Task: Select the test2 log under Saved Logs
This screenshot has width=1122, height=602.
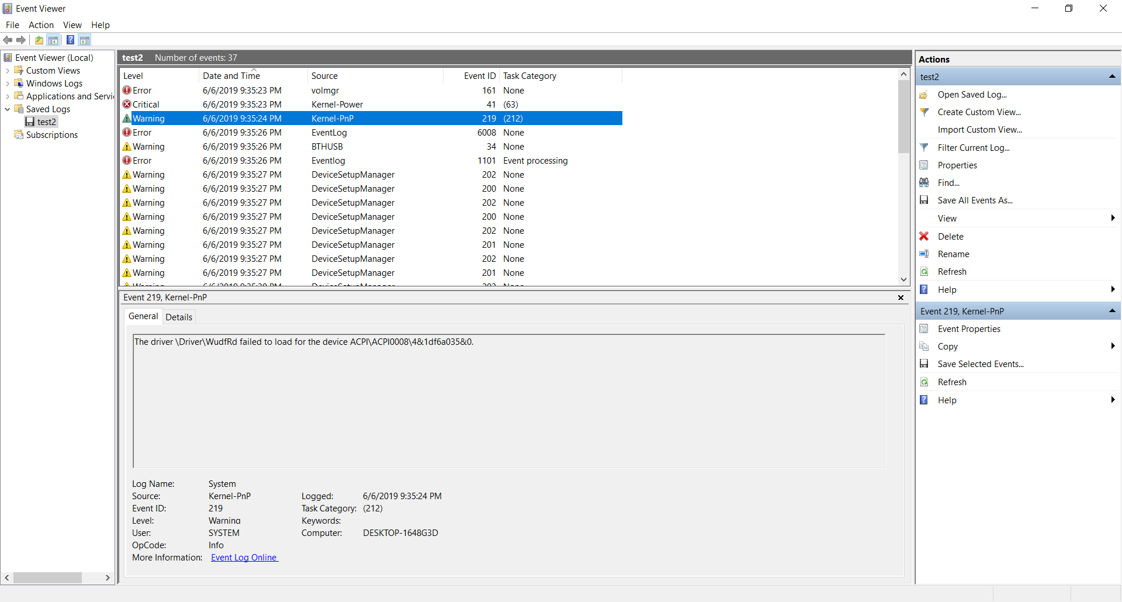Action: (x=46, y=122)
